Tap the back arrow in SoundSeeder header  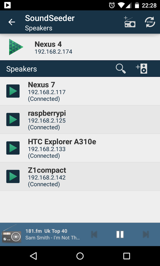tap(12, 22)
